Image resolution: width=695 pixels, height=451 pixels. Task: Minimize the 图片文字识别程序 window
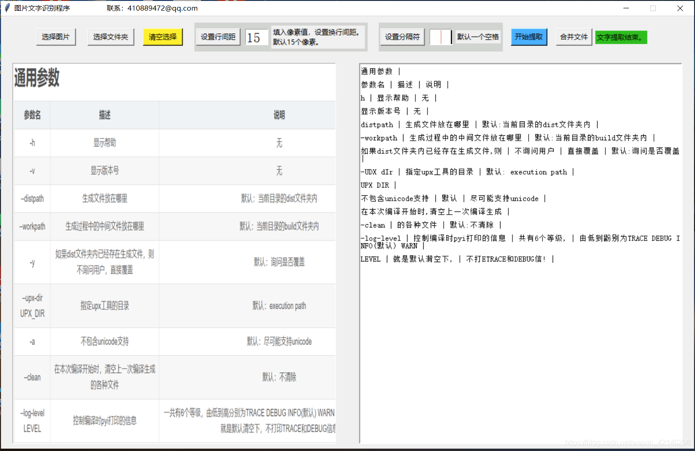coord(626,8)
